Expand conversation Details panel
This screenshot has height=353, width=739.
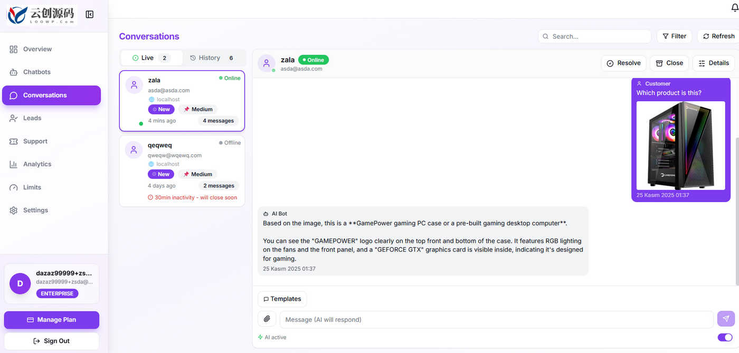coord(713,63)
